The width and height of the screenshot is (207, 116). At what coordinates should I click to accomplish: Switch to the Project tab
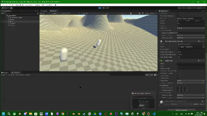5,72
